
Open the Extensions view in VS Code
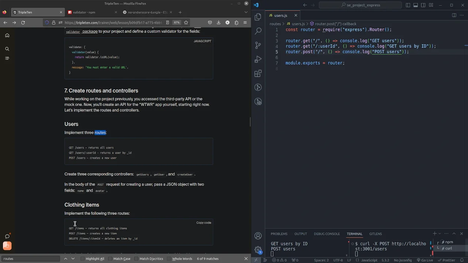coord(258,73)
